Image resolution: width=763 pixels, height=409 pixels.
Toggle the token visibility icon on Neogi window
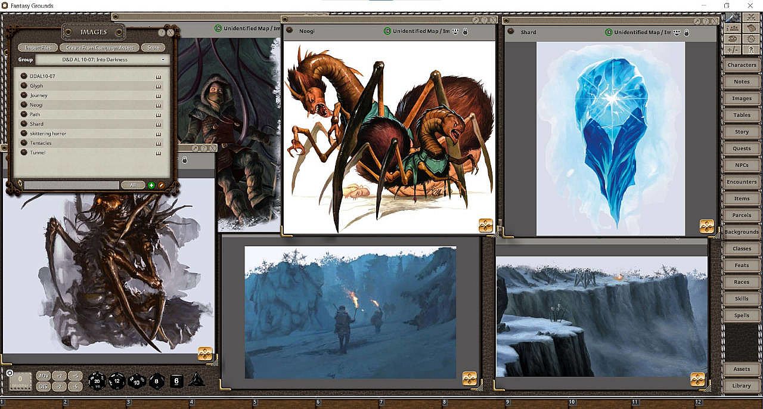455,31
